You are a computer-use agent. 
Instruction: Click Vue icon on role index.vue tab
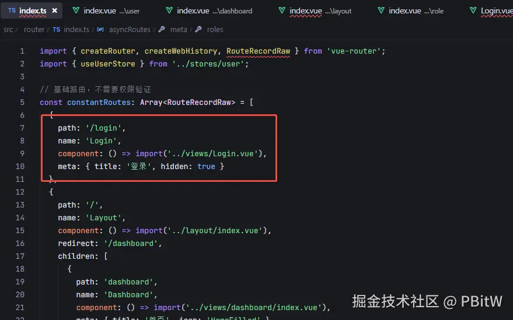pyautogui.click(x=381, y=10)
